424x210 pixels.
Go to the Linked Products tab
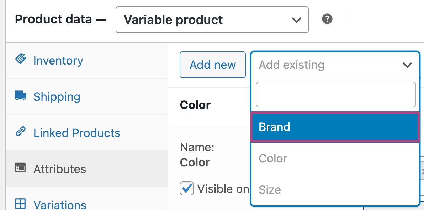76,133
